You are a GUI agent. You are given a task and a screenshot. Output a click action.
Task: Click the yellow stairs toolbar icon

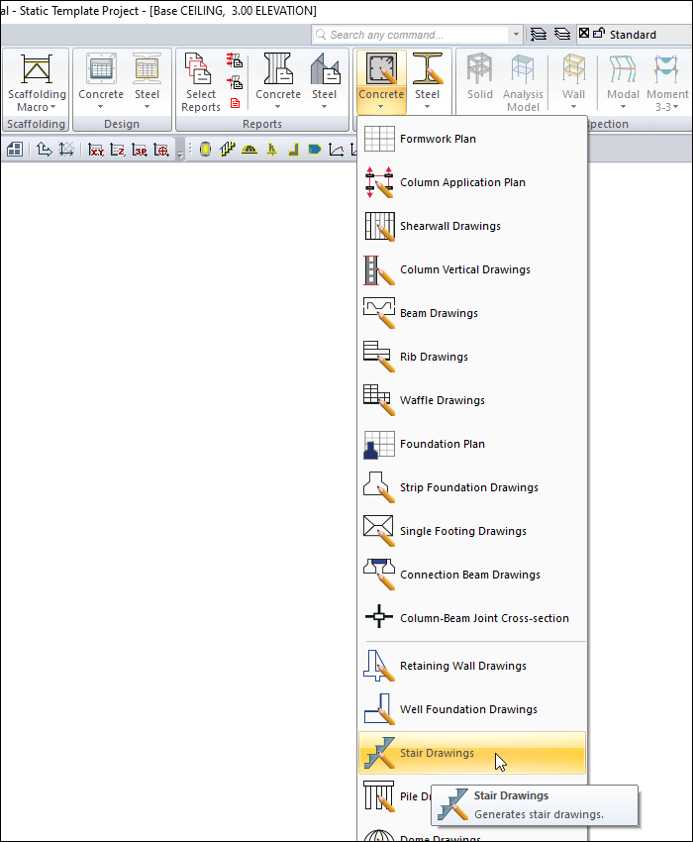[227, 150]
